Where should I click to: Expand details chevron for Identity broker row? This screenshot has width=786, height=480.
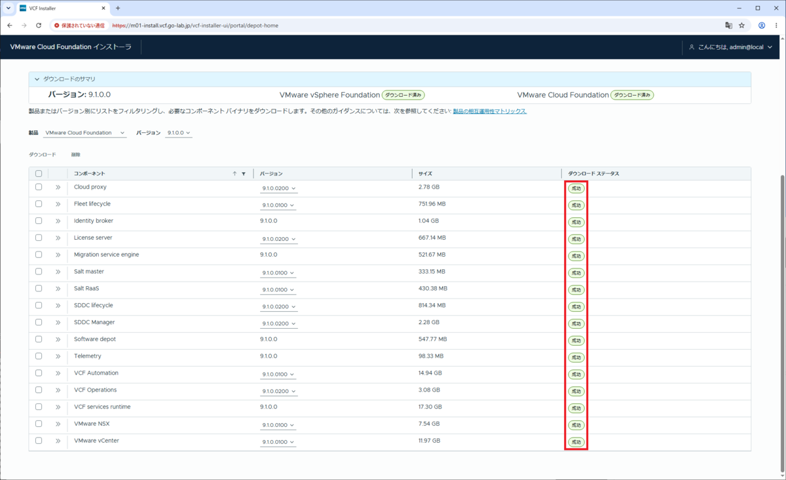pos(58,221)
